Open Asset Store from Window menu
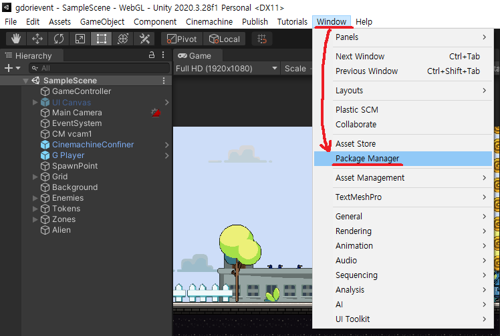Viewport: 500px width, 336px height. tap(403, 144)
